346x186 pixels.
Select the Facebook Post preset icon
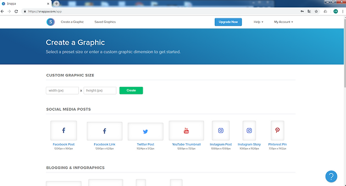coord(63,130)
